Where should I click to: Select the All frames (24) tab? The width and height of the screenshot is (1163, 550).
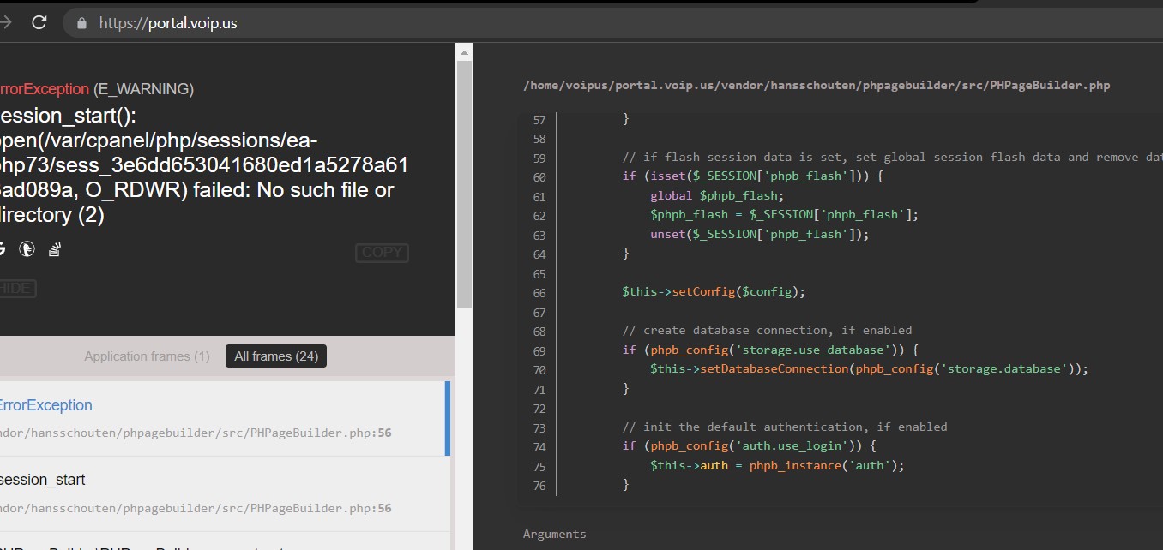276,356
